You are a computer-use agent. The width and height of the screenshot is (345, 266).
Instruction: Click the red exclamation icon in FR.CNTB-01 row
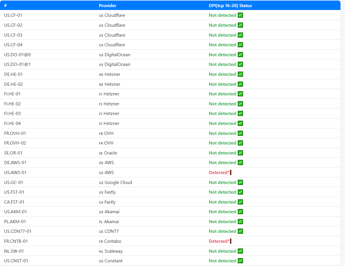pyautogui.click(x=231, y=241)
